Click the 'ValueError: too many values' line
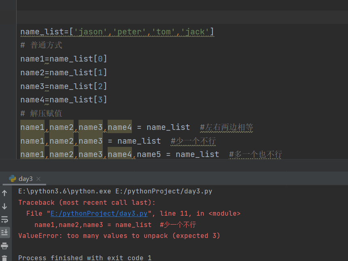 coord(119,236)
